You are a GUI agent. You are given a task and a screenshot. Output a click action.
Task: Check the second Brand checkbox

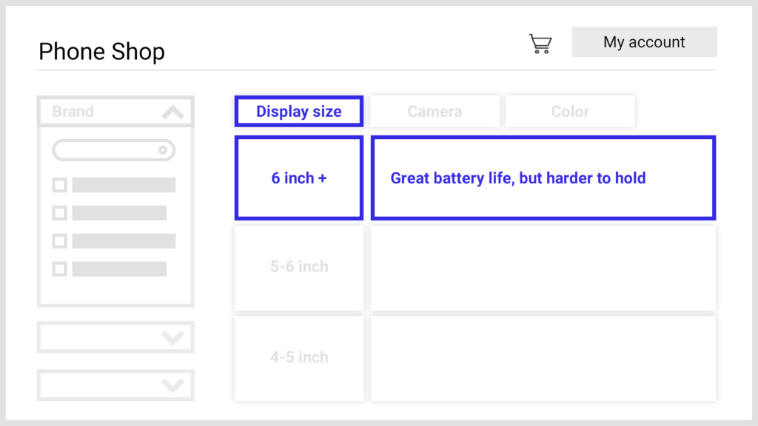tap(60, 213)
